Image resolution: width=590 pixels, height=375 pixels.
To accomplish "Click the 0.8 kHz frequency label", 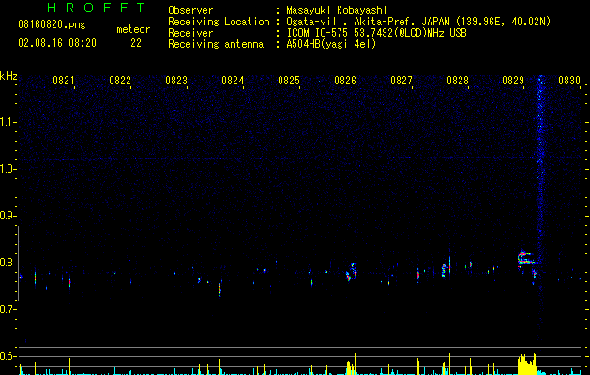I will tap(8, 262).
